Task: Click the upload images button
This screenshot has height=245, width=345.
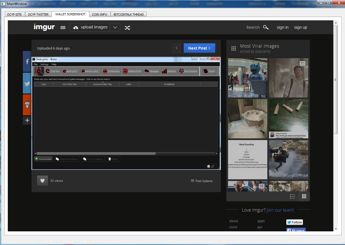Action: [x=90, y=27]
